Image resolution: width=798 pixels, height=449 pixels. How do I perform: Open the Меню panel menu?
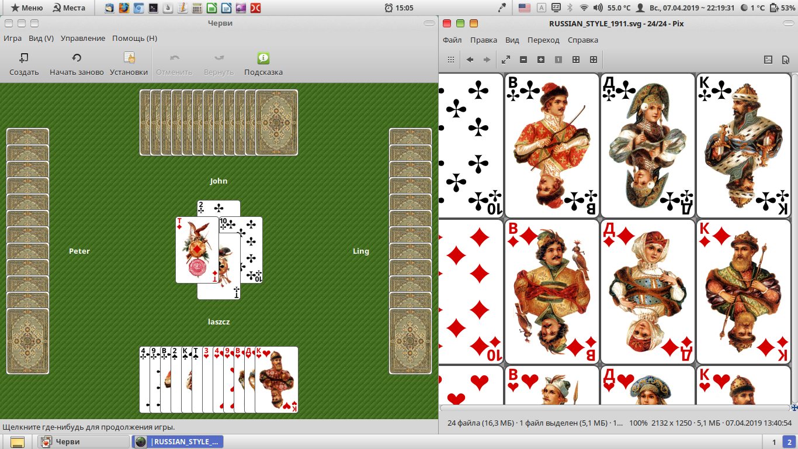(27, 8)
